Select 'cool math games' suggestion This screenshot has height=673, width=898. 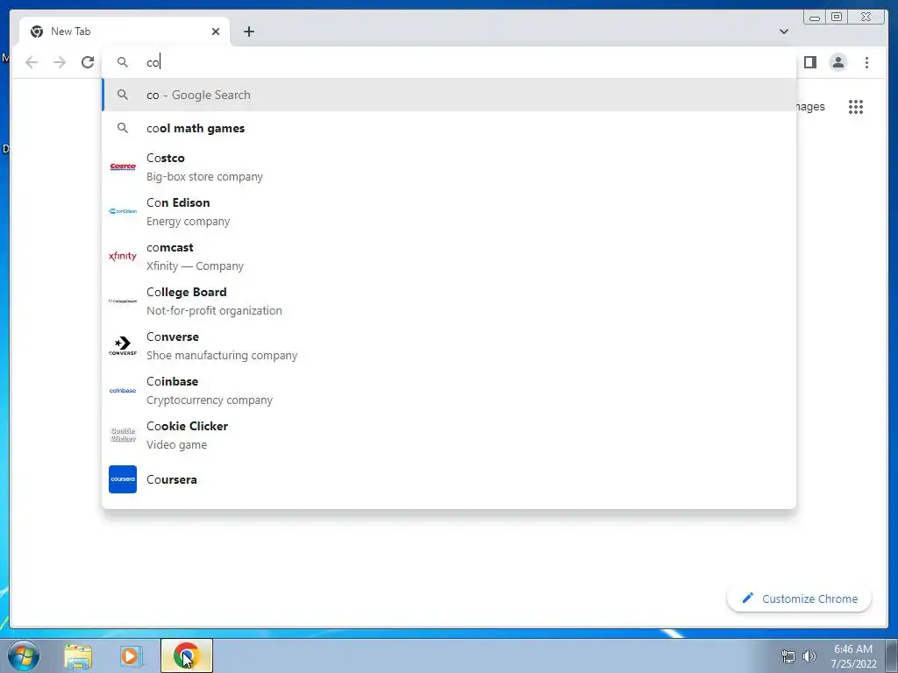pos(449,128)
